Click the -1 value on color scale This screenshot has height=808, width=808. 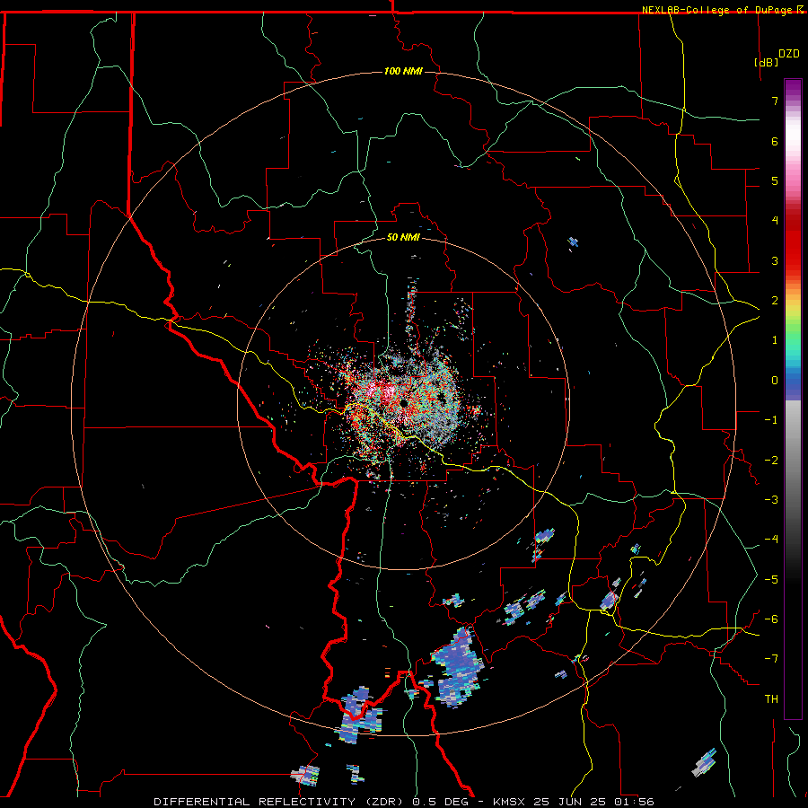771,420
